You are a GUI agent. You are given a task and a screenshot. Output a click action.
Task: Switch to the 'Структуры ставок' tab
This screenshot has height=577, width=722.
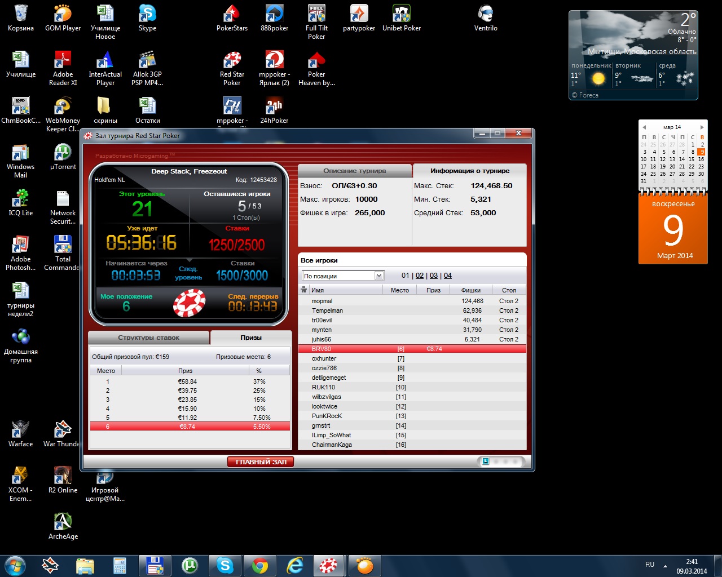(x=149, y=338)
